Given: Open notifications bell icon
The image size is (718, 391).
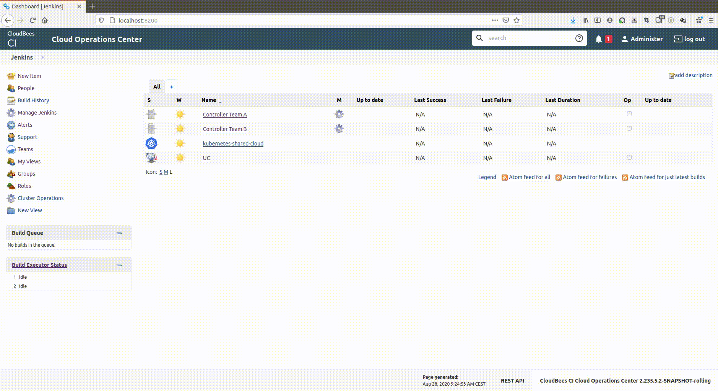Looking at the screenshot, I should (599, 39).
